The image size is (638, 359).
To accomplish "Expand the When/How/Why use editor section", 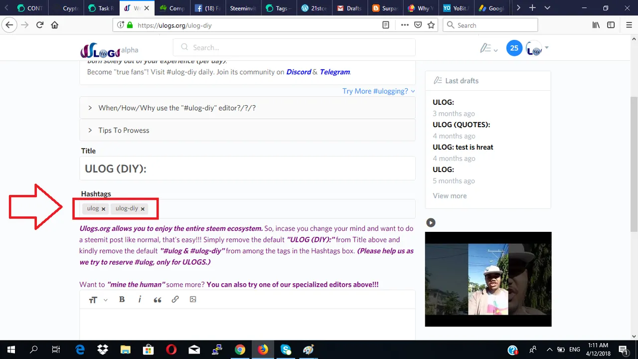I will click(247, 108).
